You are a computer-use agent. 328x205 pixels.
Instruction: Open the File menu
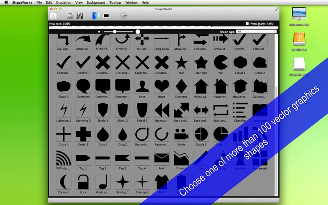[x=39, y=2]
